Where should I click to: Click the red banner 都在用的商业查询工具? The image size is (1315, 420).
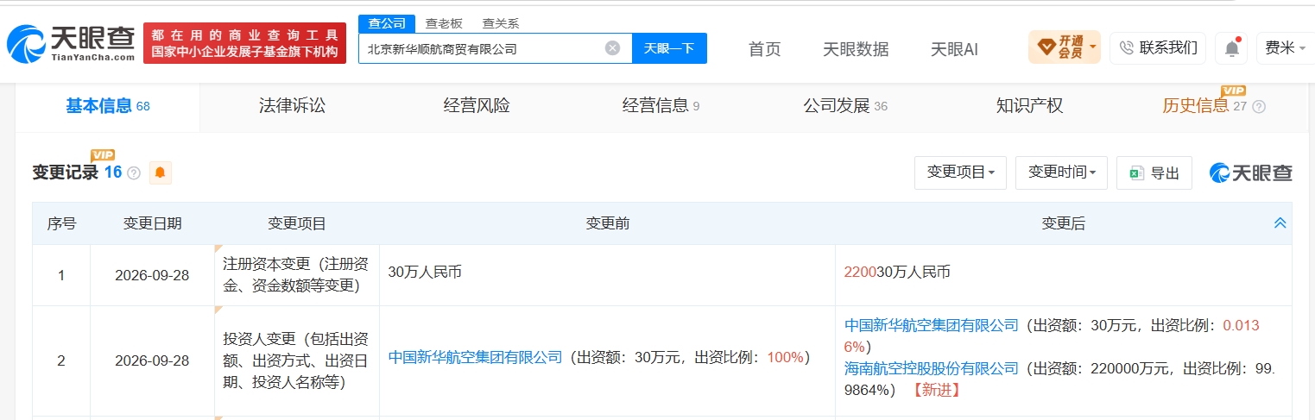coord(244,43)
